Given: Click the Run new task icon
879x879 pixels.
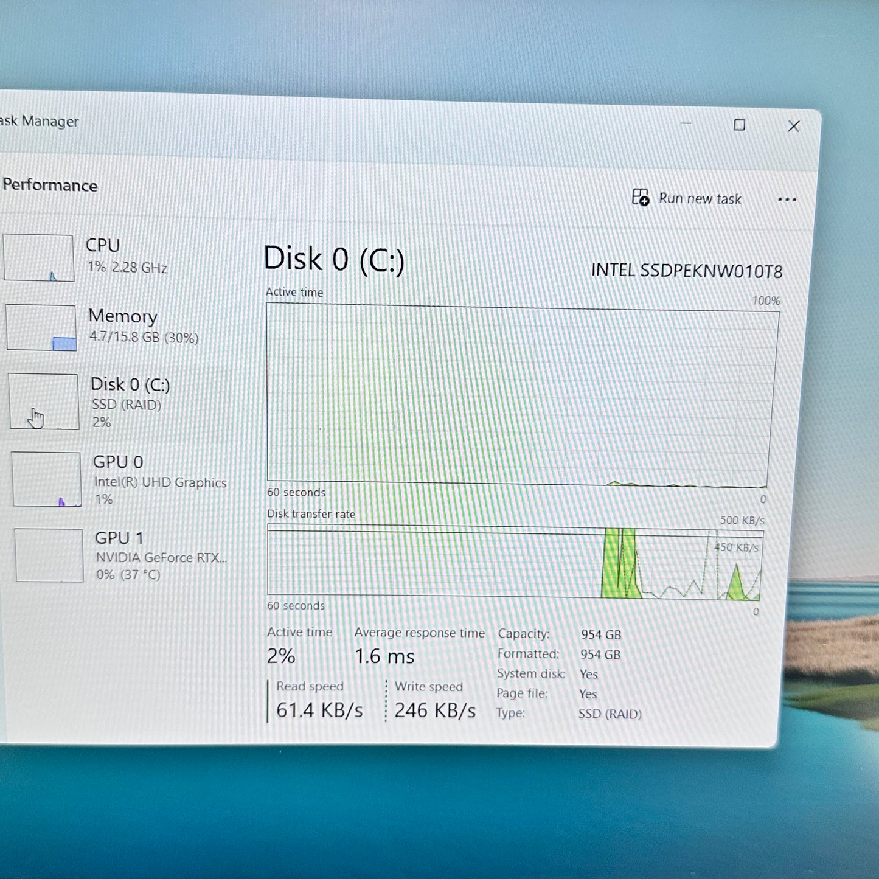Looking at the screenshot, I should point(641,197).
